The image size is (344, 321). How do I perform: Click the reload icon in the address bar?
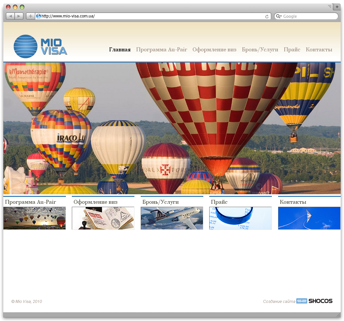click(267, 16)
